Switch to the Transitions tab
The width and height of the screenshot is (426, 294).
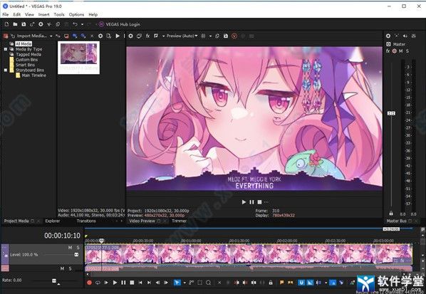(86, 221)
